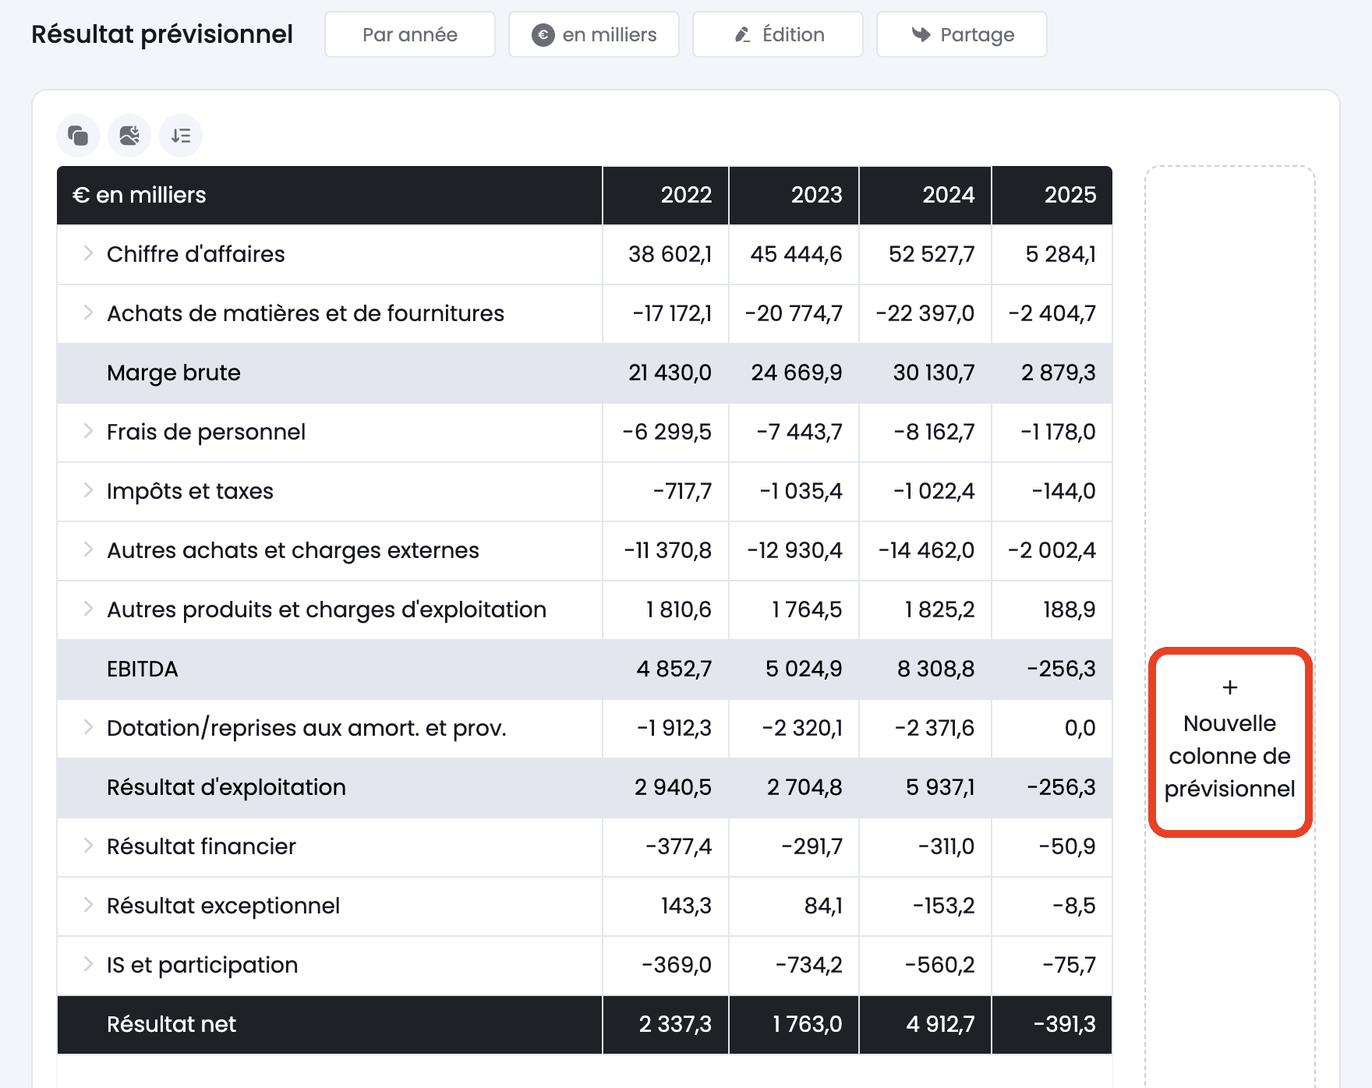Click the 2022 column header
The height and width of the screenshot is (1088, 1372).
tap(666, 195)
